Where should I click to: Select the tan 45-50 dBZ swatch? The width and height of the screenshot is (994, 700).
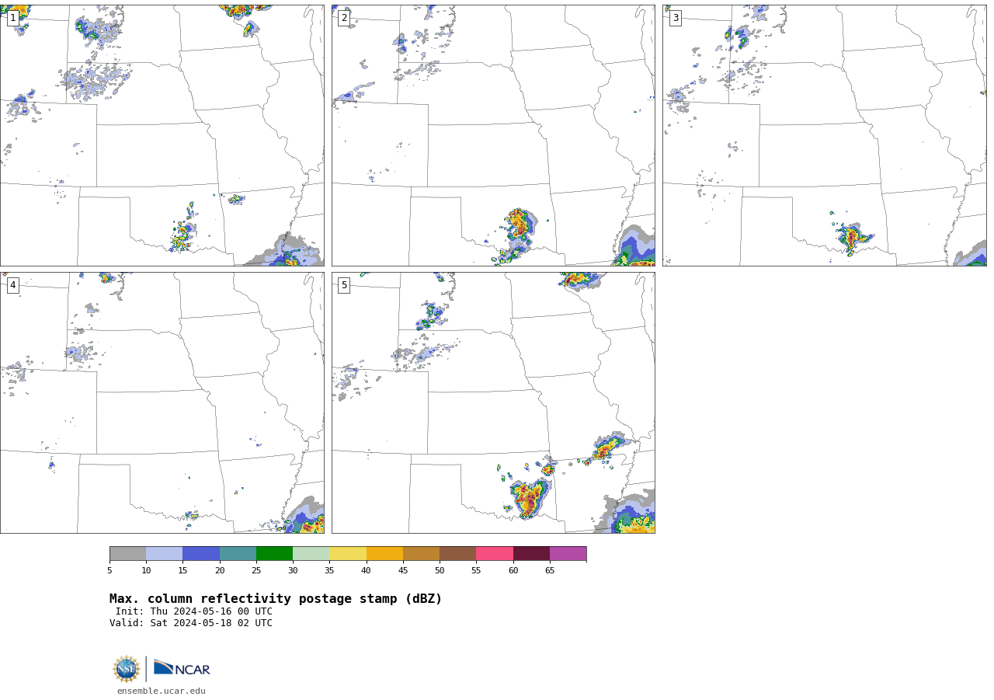(422, 554)
